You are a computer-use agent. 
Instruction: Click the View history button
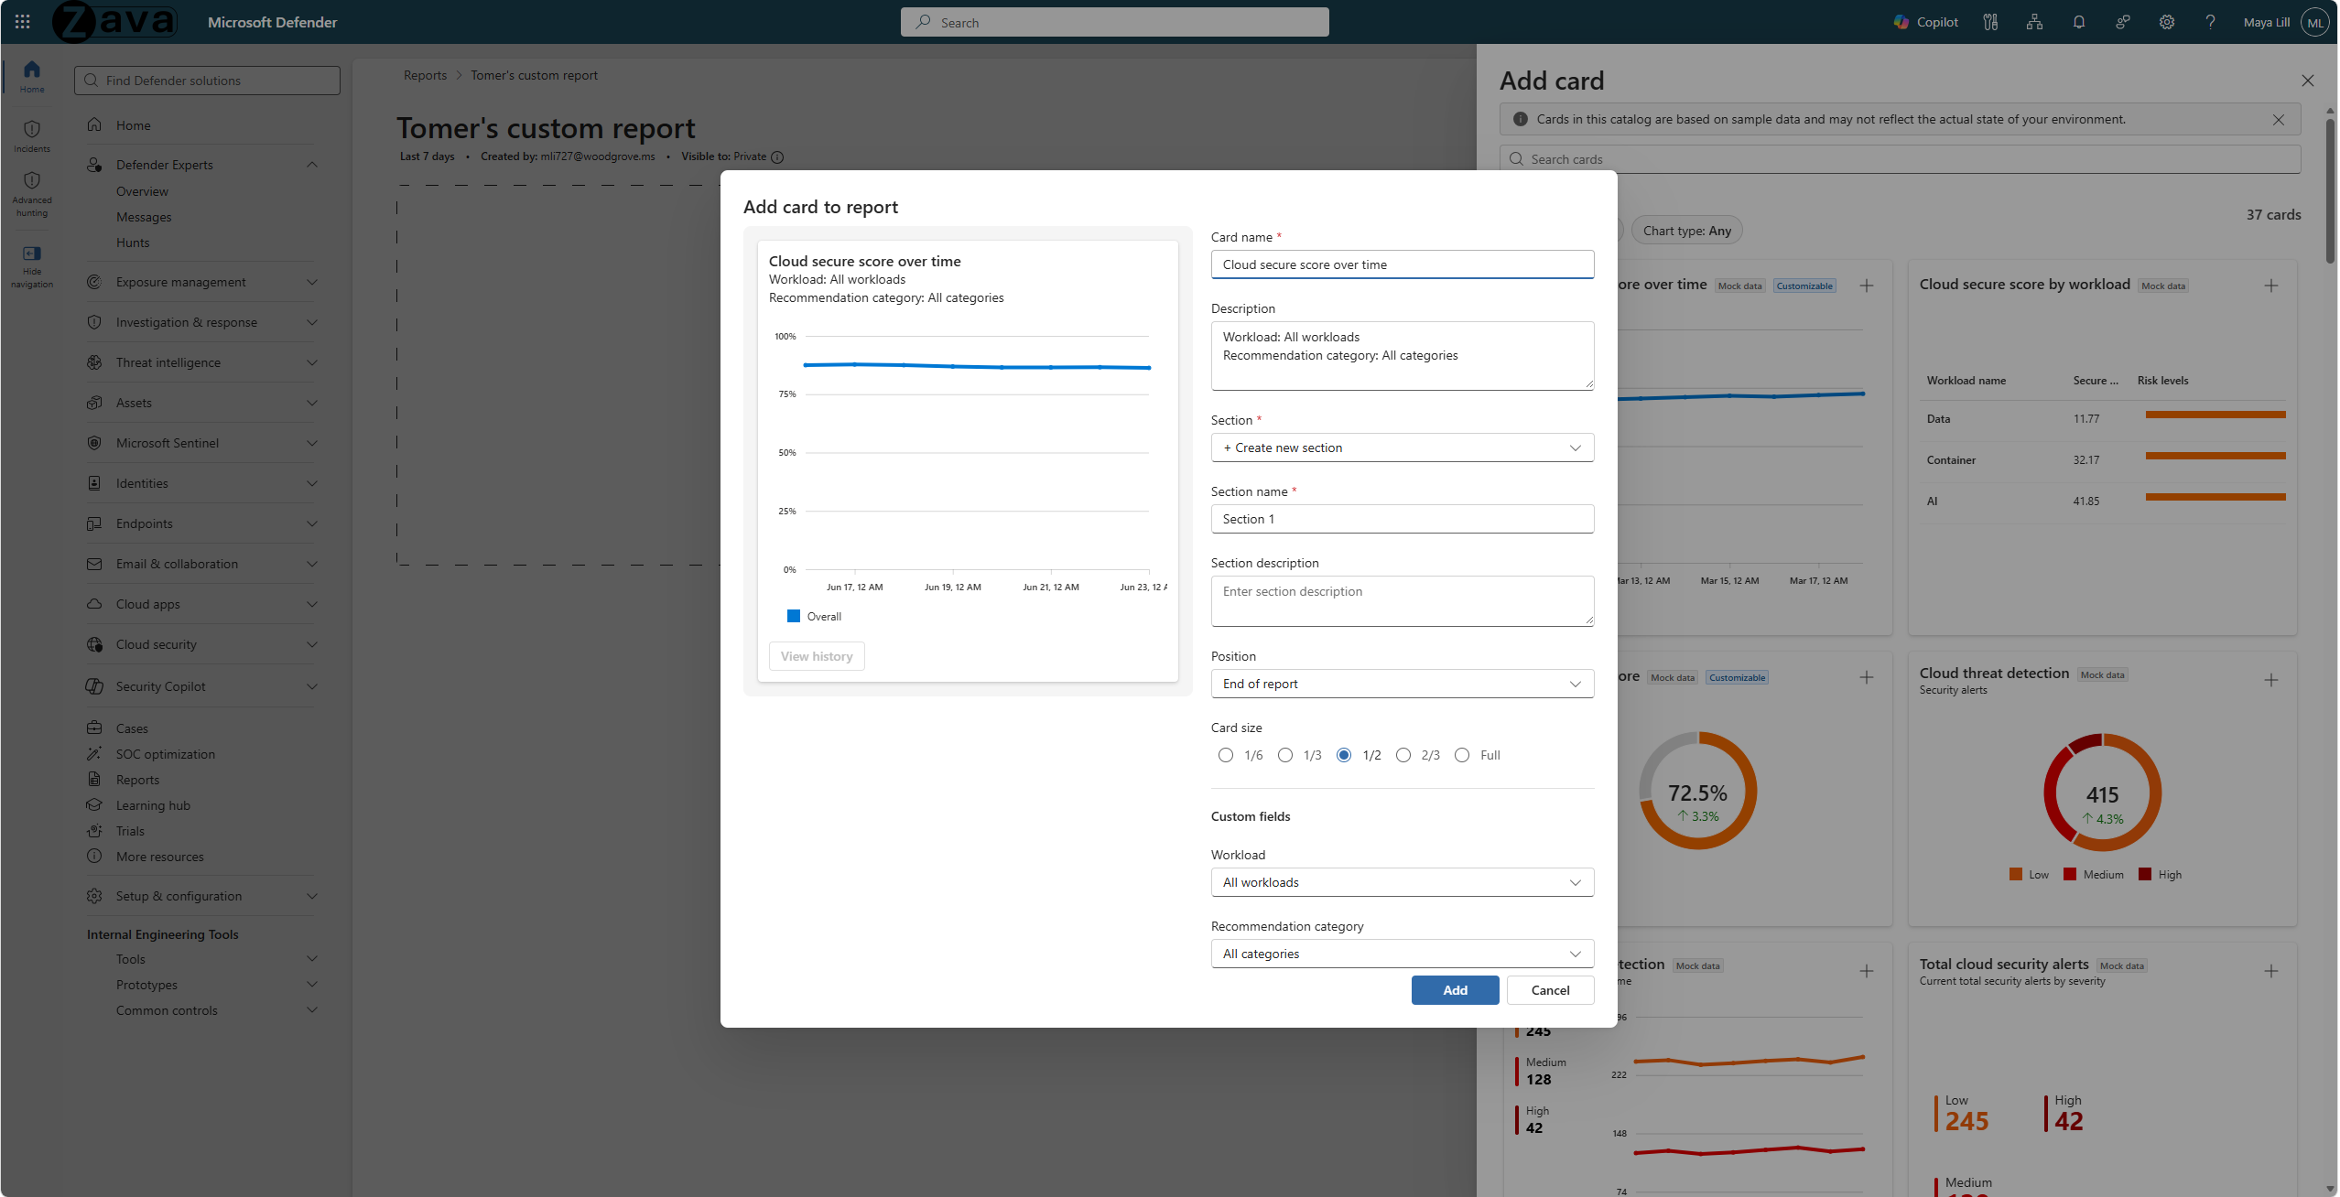tap(817, 656)
